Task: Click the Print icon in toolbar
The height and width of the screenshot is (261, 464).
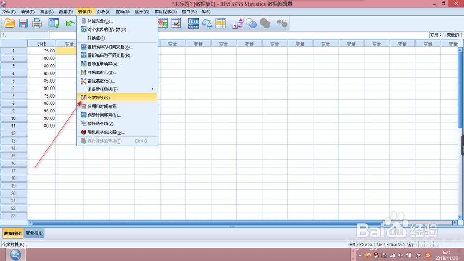Action: click(37, 23)
